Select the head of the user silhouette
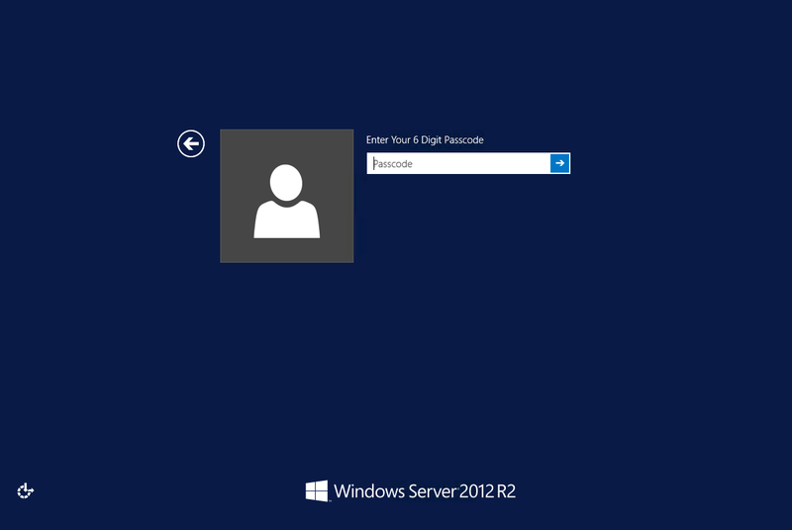The width and height of the screenshot is (792, 530). [x=286, y=183]
